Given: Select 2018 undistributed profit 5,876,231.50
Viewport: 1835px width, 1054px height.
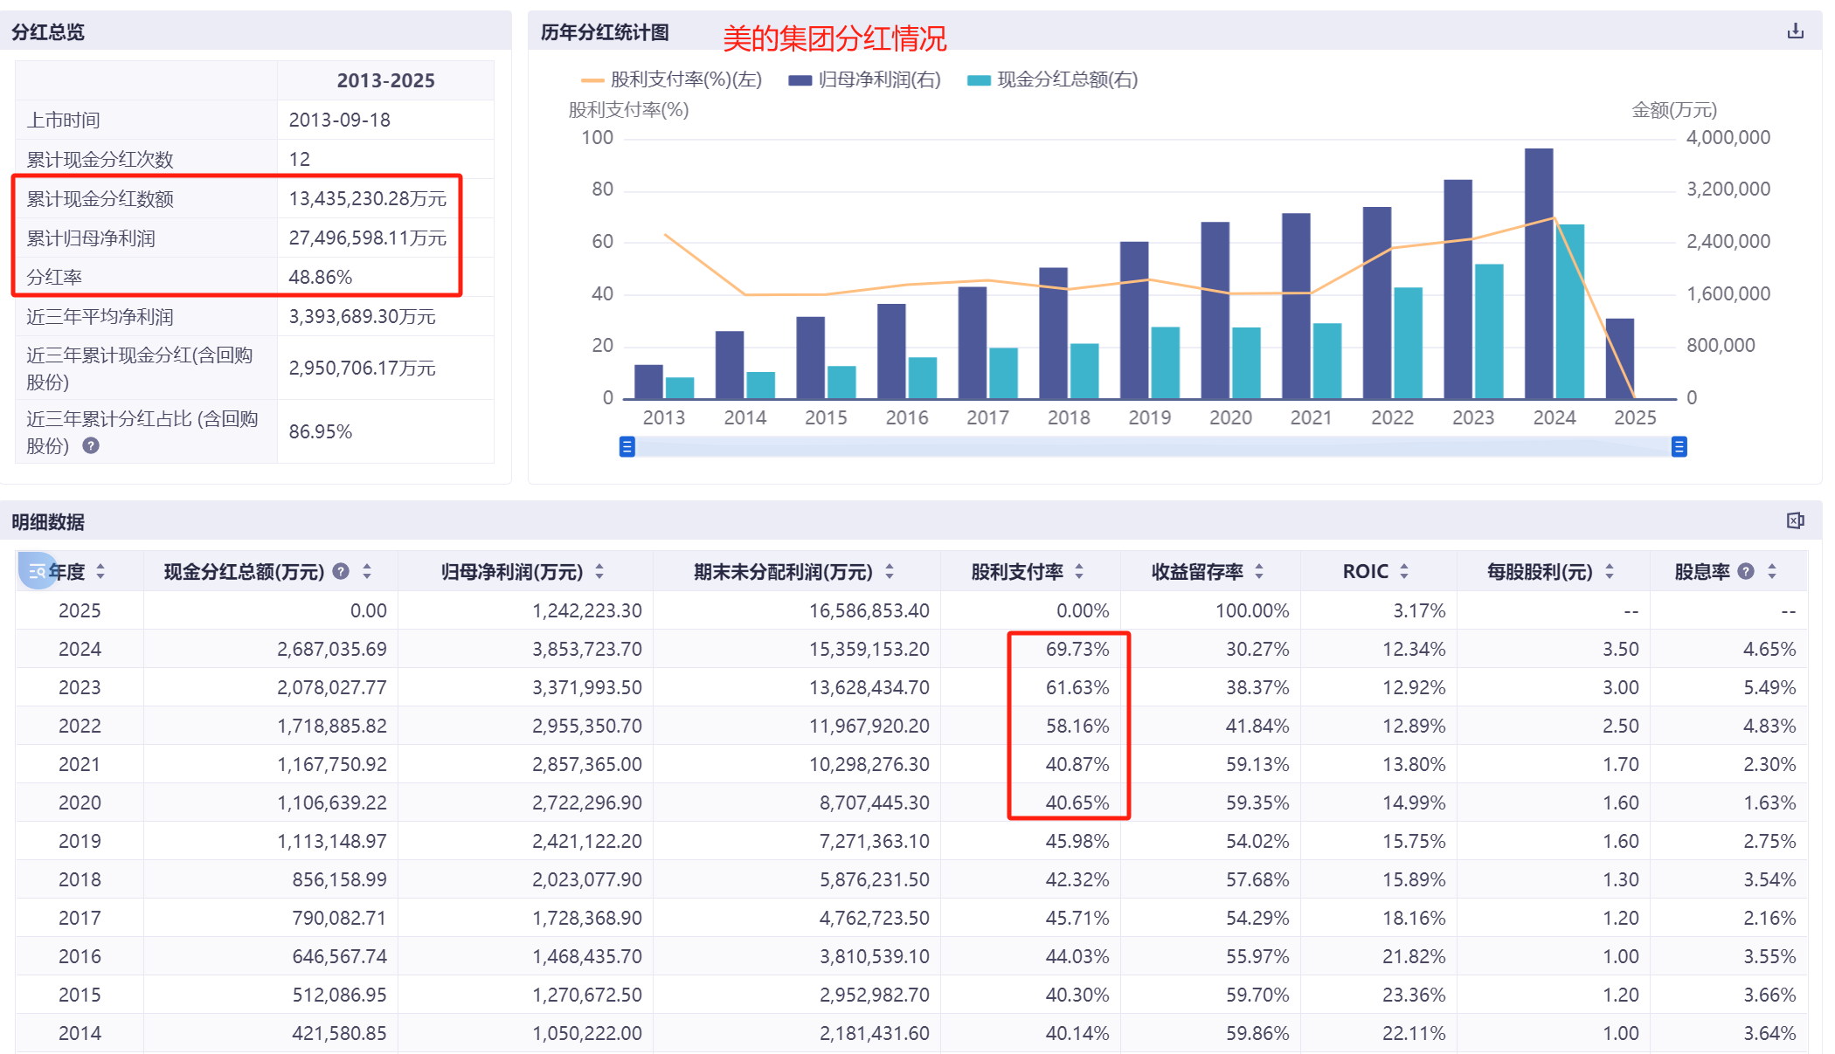Looking at the screenshot, I should tap(875, 879).
